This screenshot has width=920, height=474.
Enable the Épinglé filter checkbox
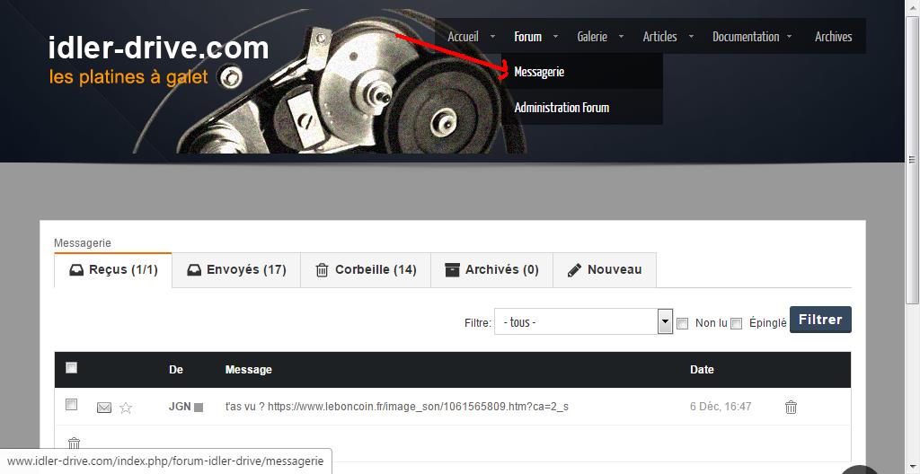736,323
